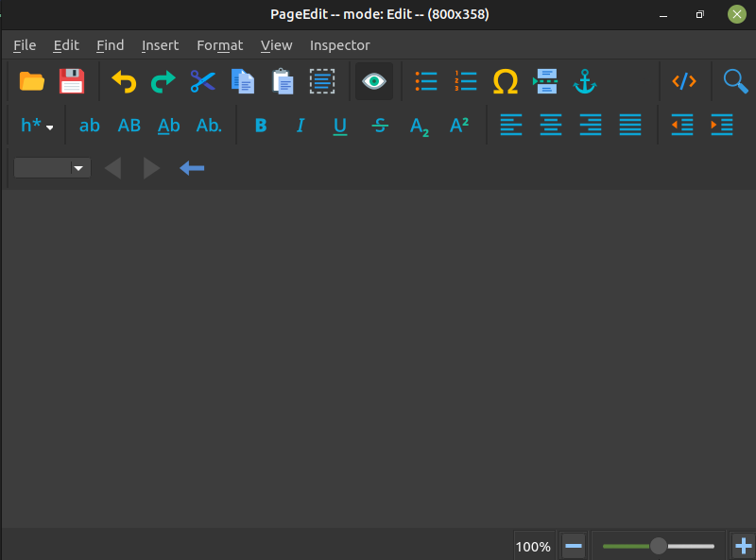Undo the last action

pos(124,81)
